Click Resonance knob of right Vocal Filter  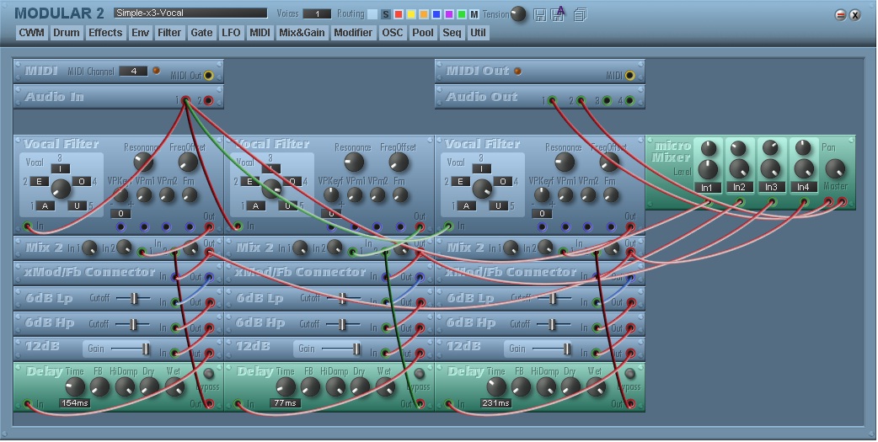pos(565,162)
